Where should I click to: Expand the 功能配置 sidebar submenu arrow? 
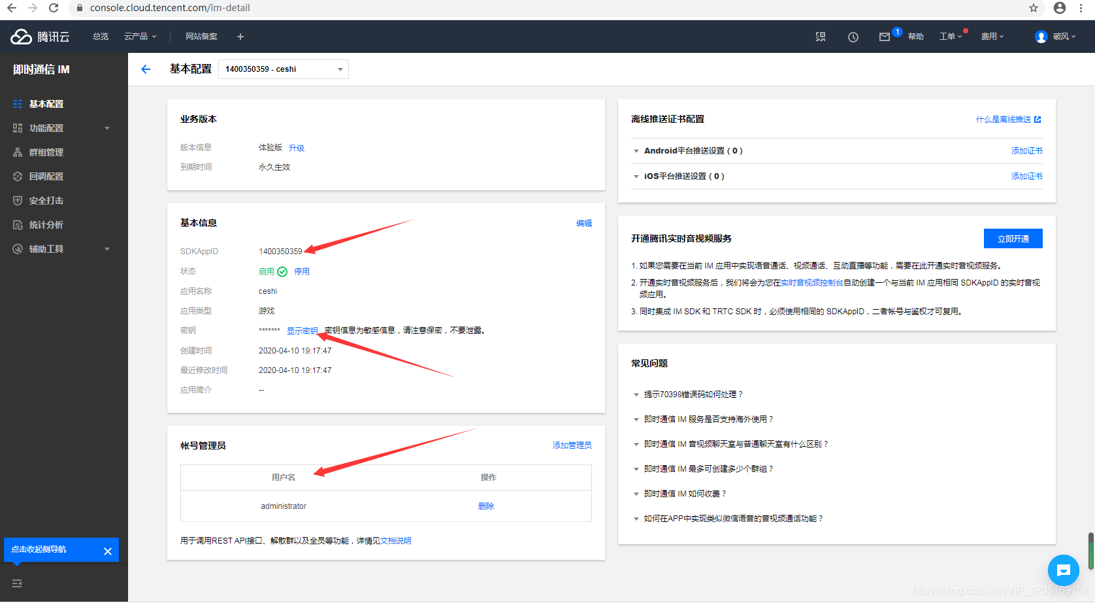point(107,128)
